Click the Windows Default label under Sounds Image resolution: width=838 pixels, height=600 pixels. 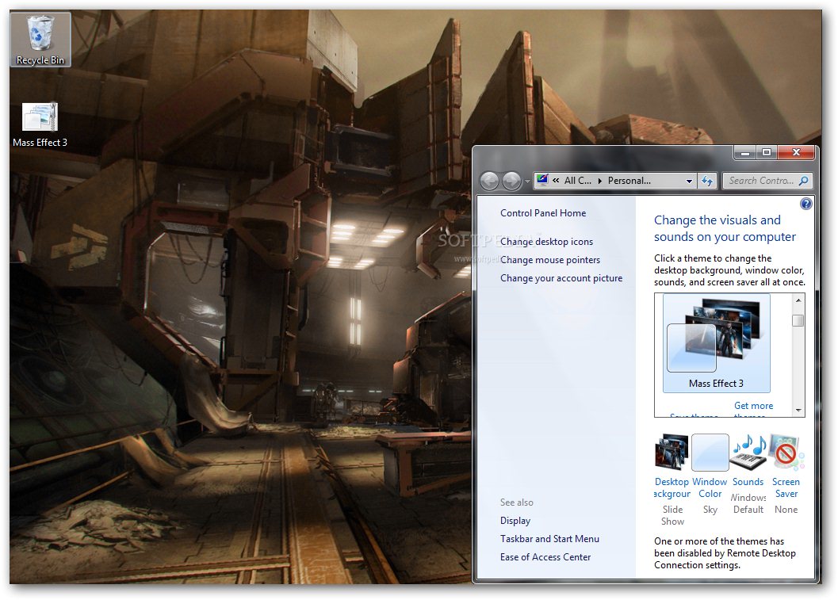pyautogui.click(x=748, y=504)
